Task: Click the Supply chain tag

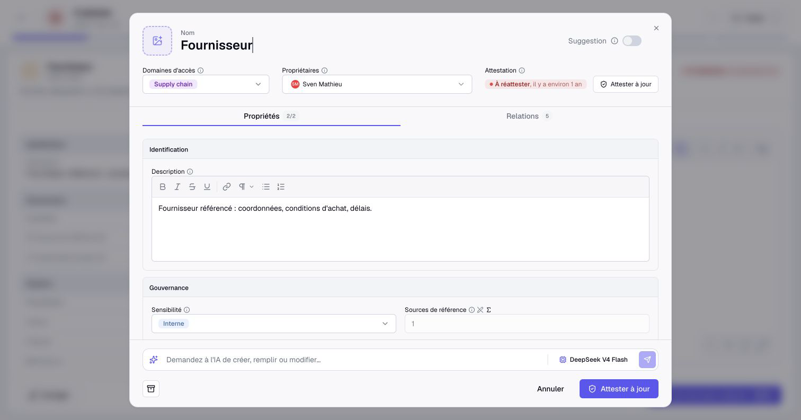Action: coord(173,84)
